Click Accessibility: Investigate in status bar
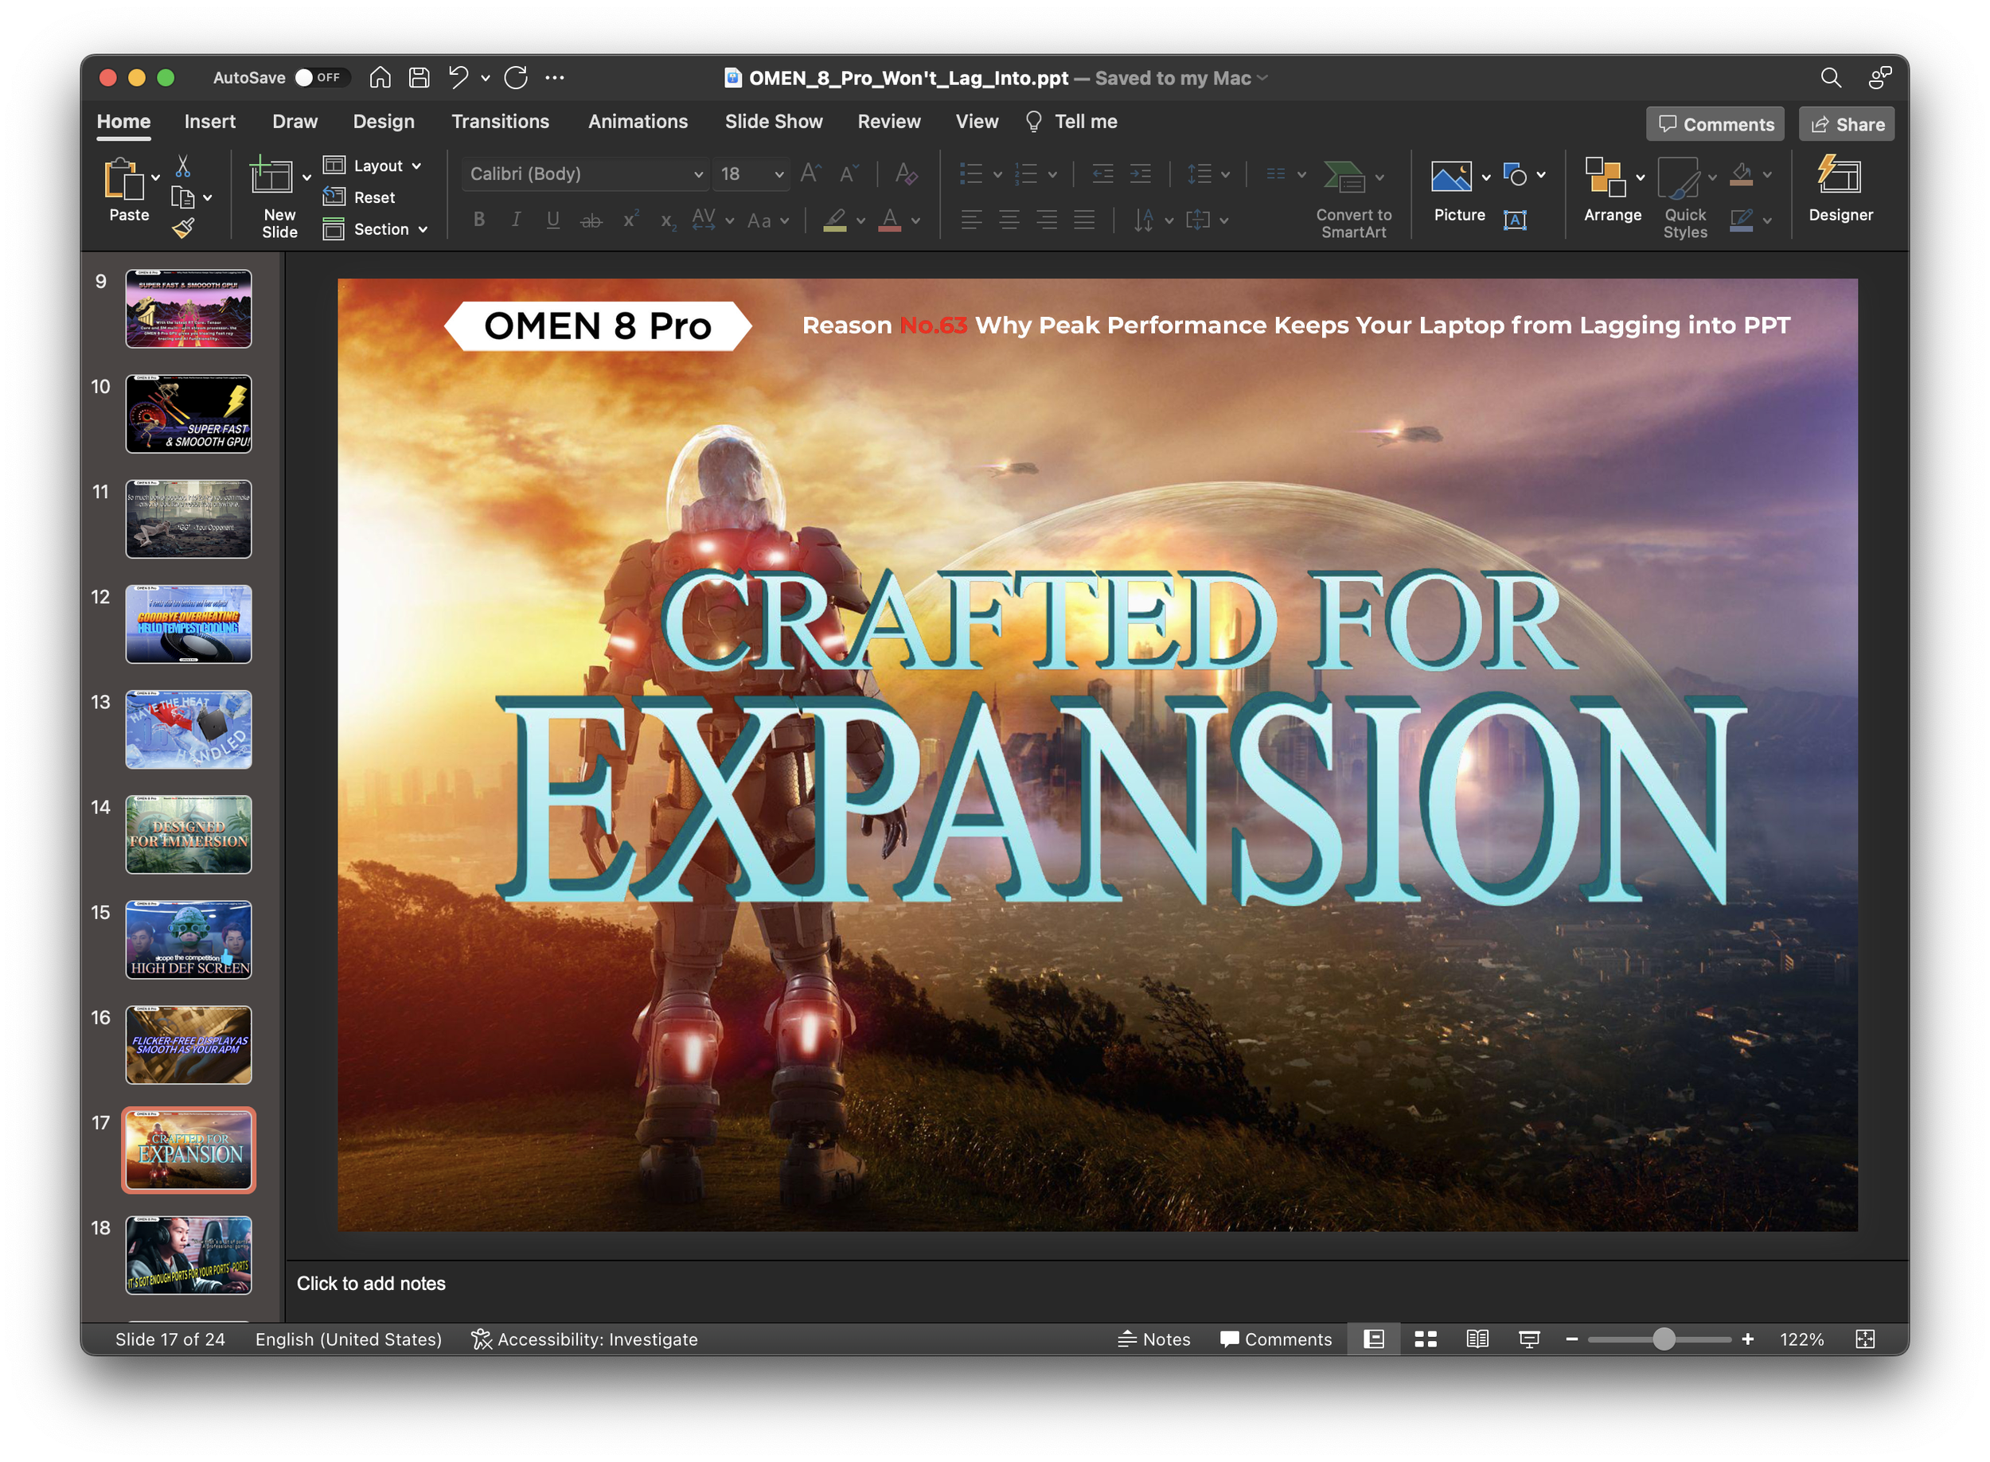 [584, 1339]
